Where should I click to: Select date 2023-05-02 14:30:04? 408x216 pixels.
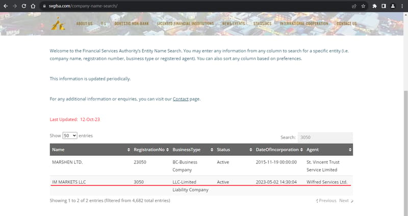276,182
